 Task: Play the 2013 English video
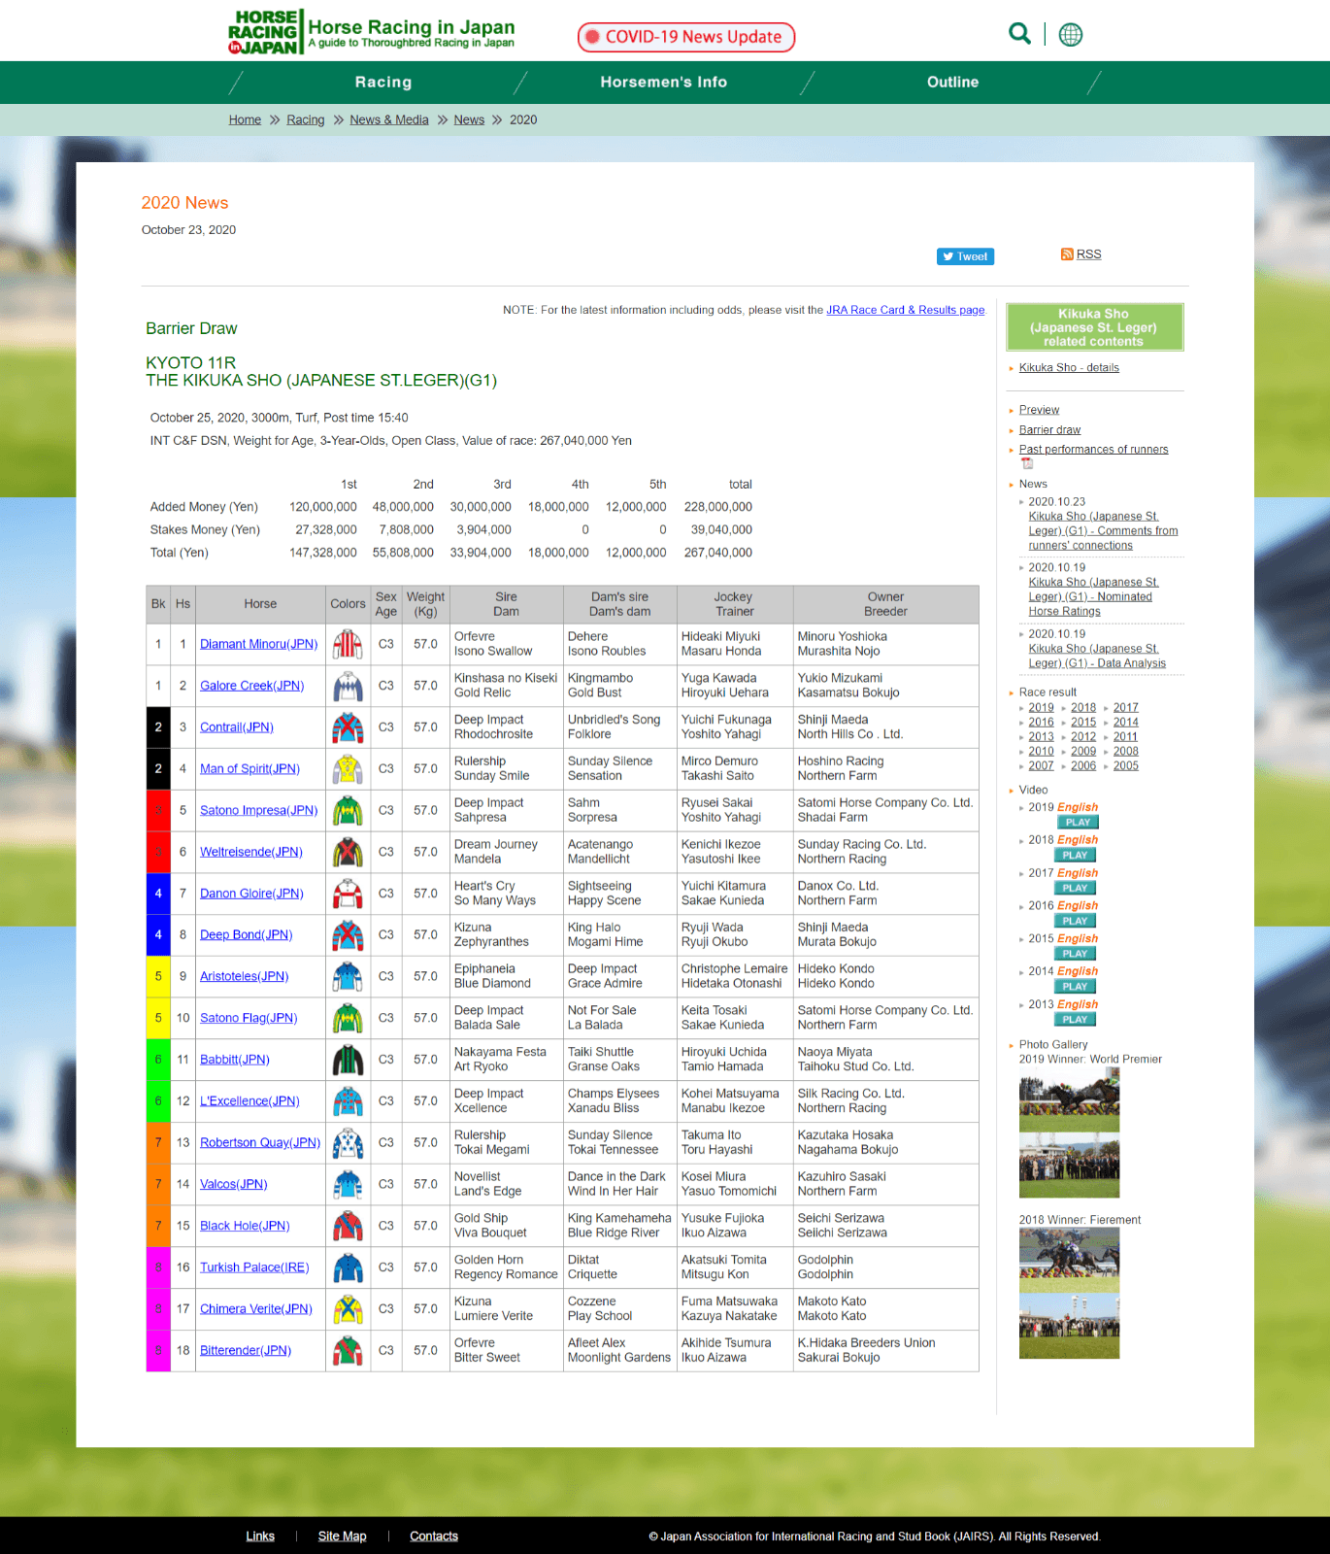pos(1075,1020)
